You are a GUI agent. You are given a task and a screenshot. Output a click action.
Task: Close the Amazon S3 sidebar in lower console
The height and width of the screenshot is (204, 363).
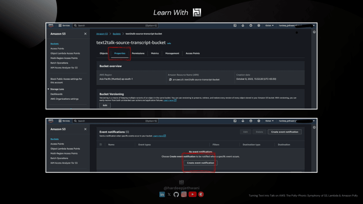coord(85,129)
